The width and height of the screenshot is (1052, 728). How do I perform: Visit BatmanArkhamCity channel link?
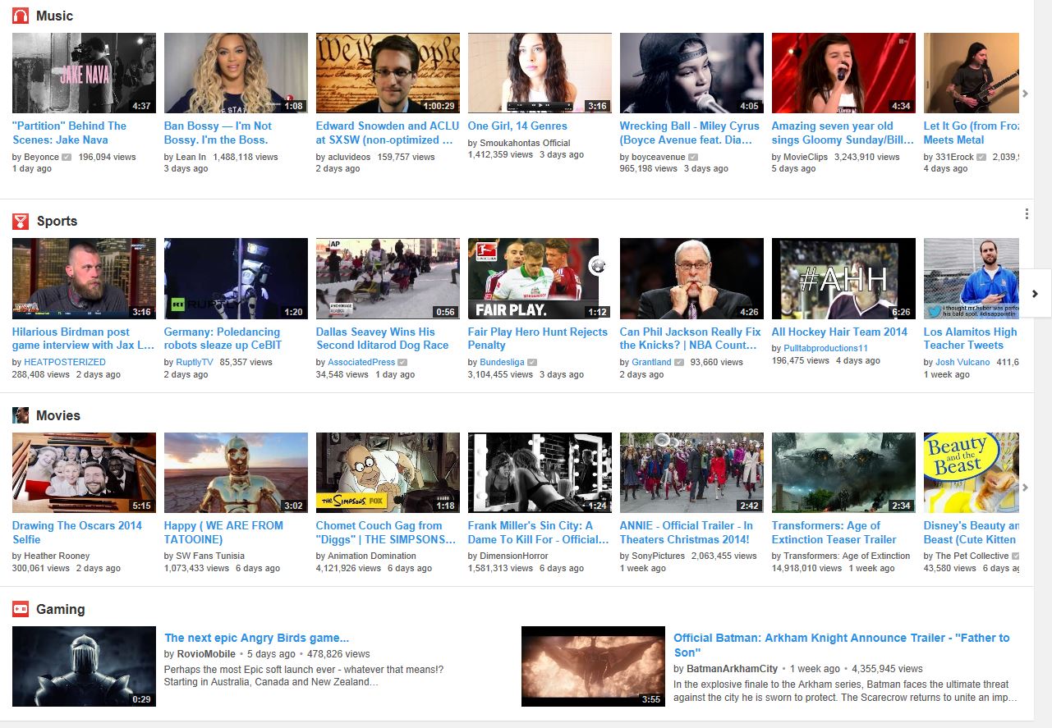click(x=732, y=669)
